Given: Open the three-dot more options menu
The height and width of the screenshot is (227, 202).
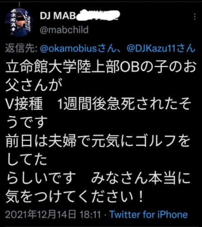Looking at the screenshot, I should 195,17.
